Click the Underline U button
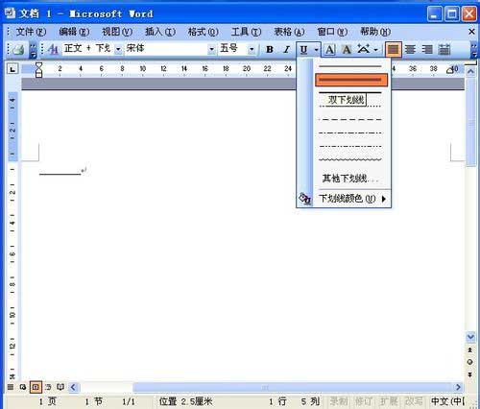Screen dimensions: 480x409 pos(303,49)
